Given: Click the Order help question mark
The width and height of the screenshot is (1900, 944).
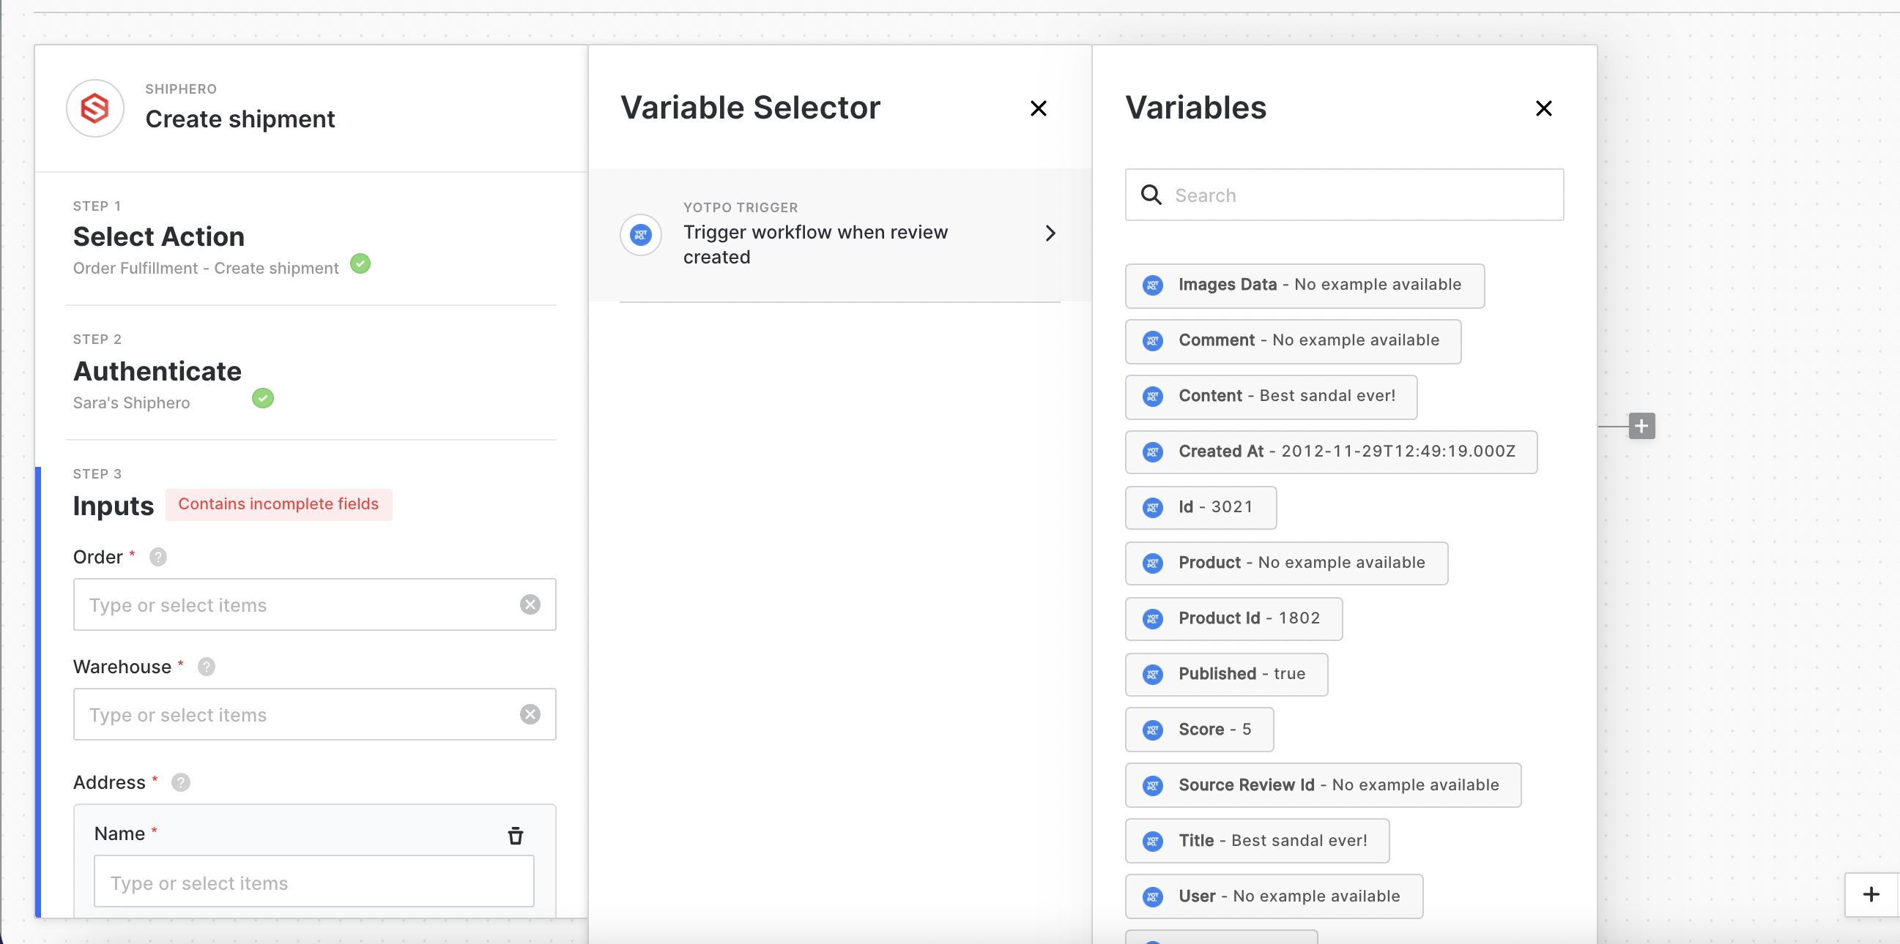Looking at the screenshot, I should click(x=157, y=557).
